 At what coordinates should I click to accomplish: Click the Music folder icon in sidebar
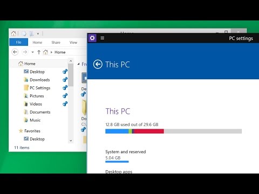[x=26, y=120]
